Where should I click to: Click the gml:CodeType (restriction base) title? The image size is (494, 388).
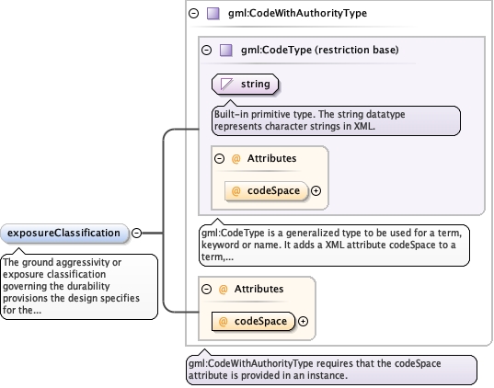(320, 50)
